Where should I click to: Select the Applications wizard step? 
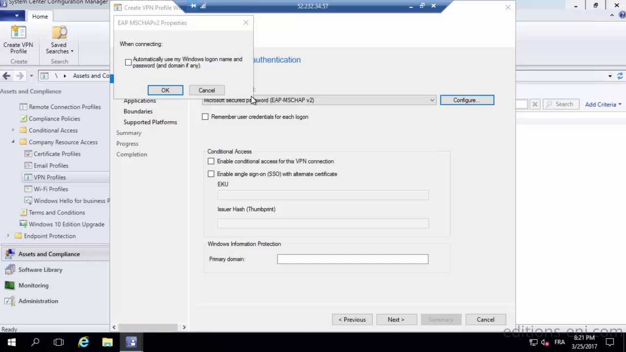140,101
